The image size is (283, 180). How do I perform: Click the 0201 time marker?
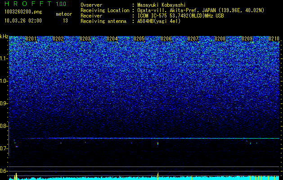(x=31, y=39)
